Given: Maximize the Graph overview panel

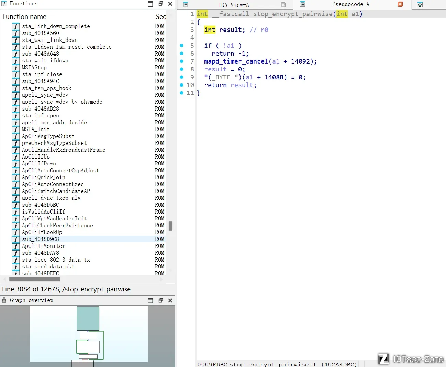Looking at the screenshot, I should pos(150,300).
